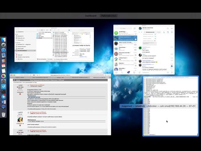Click Добавить теги link in Finder preview
The image size is (201, 151).
point(83,57)
